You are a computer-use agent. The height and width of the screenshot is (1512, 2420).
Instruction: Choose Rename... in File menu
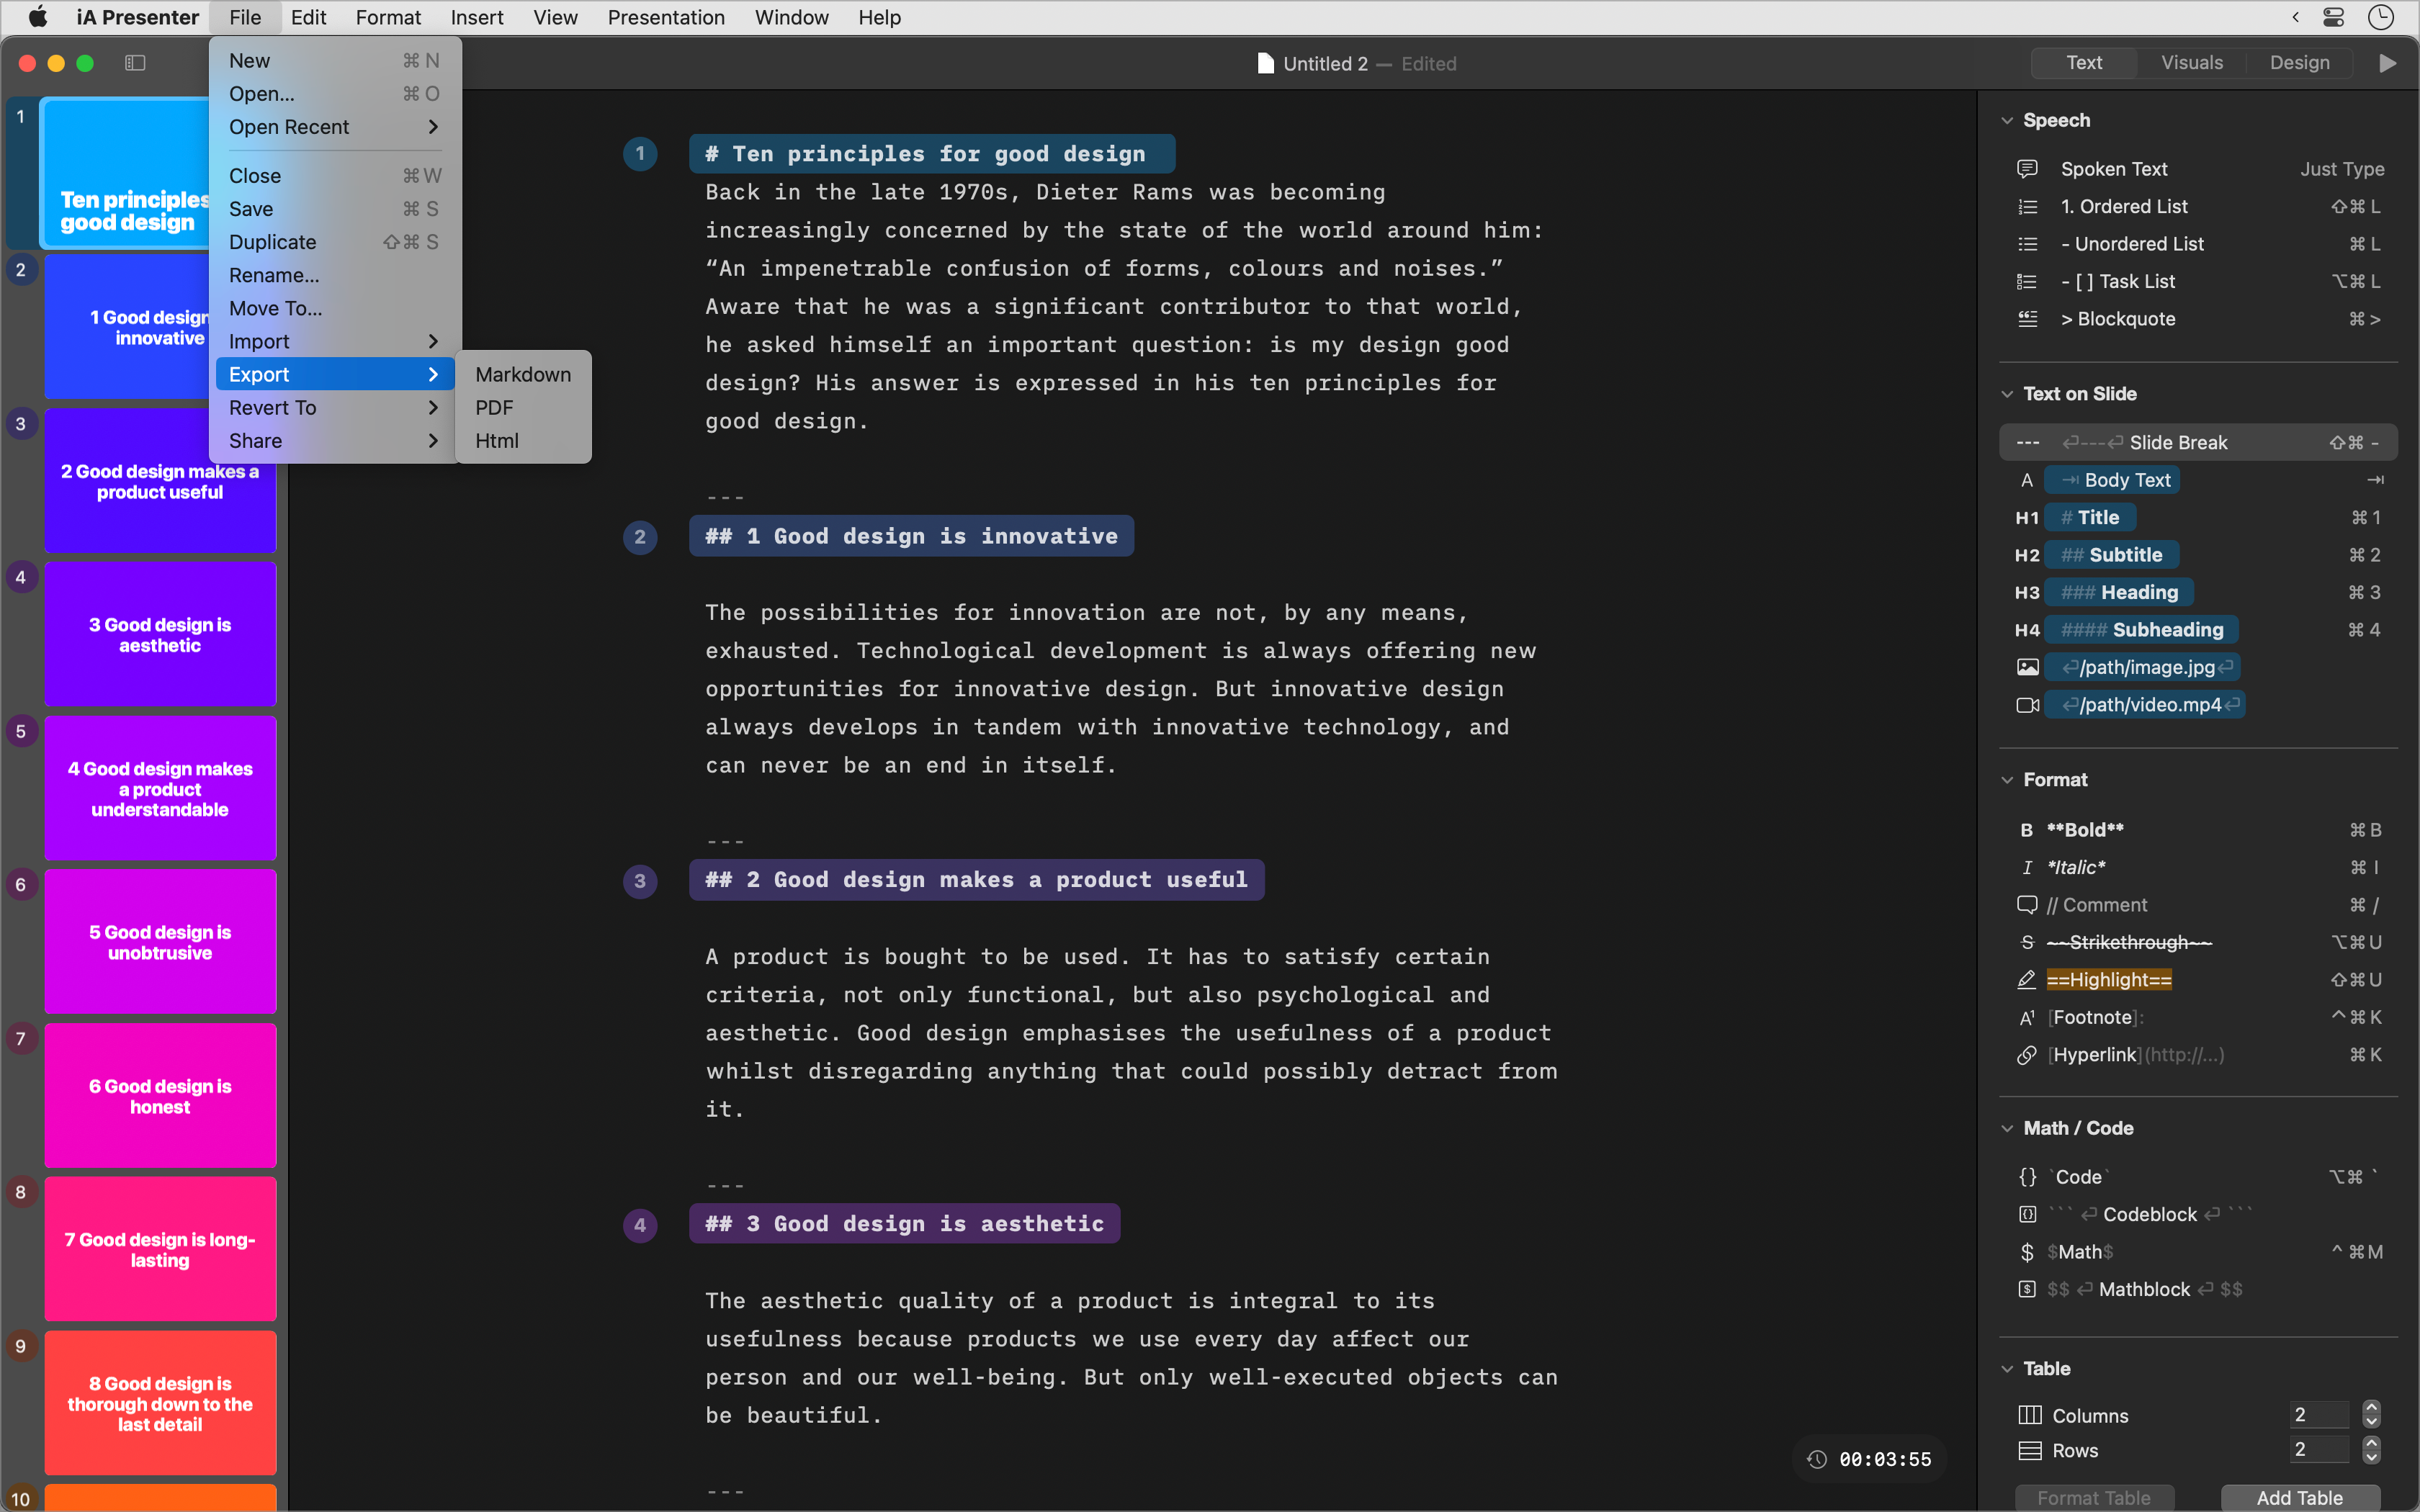(x=335, y=275)
